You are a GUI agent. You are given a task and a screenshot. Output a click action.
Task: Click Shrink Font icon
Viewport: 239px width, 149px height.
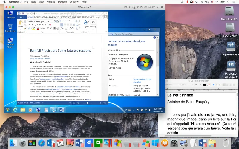[50, 28]
